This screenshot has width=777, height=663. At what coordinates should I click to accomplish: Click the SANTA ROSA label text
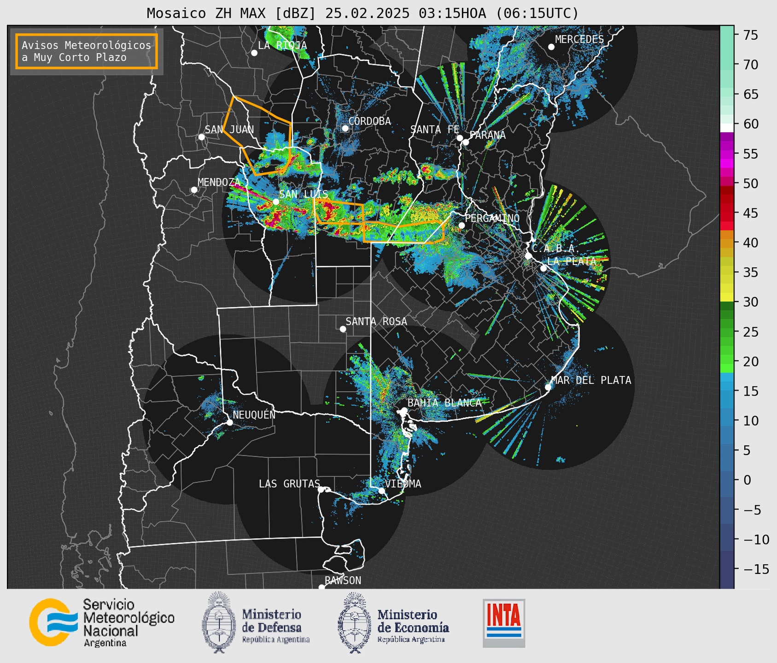coord(376,321)
